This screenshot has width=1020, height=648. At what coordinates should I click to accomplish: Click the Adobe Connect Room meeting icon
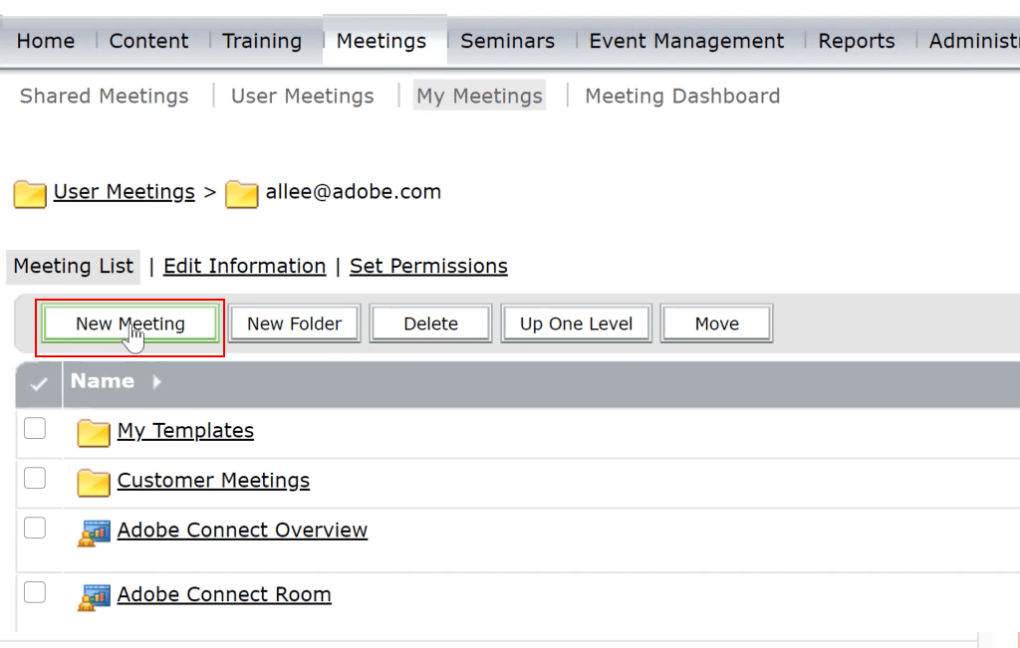pyautogui.click(x=94, y=596)
